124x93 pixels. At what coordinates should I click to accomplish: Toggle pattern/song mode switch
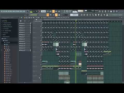pyautogui.click(x=31, y=11)
